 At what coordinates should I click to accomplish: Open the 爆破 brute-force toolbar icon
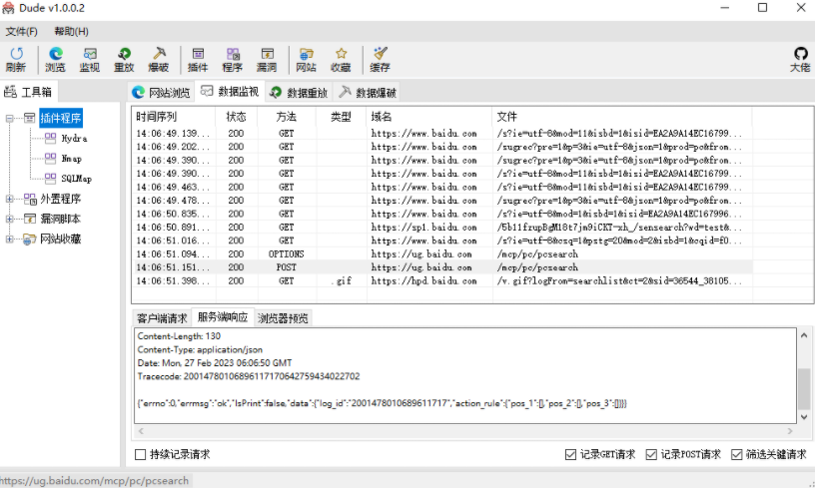pos(159,54)
